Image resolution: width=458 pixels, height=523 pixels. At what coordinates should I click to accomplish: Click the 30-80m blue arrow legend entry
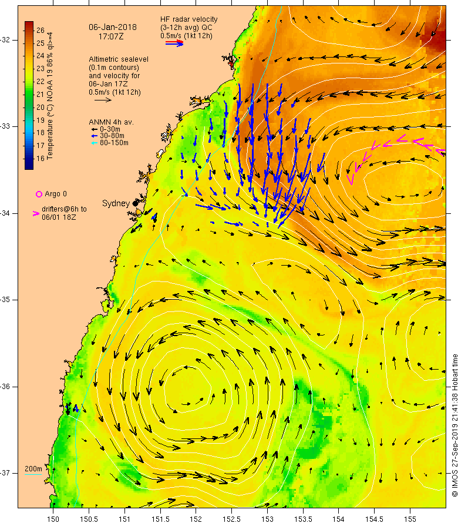108,136
